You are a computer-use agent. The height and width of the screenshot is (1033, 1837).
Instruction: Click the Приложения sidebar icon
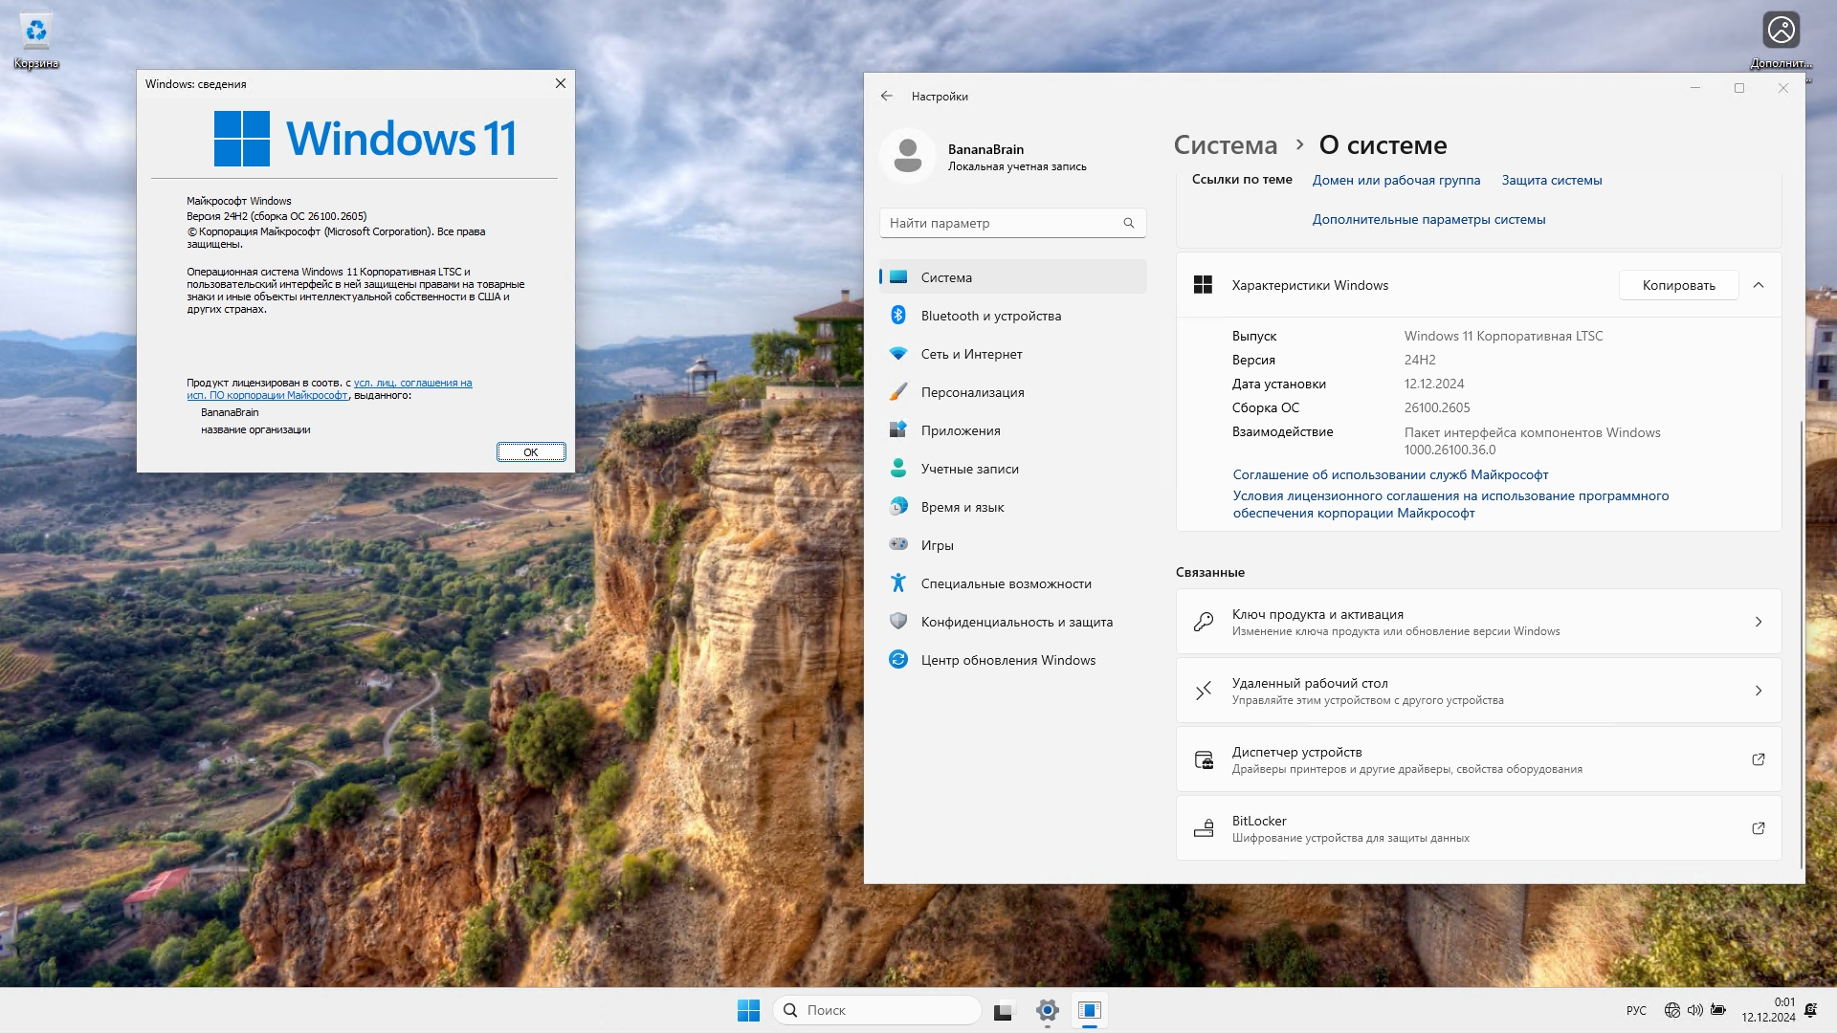(897, 430)
